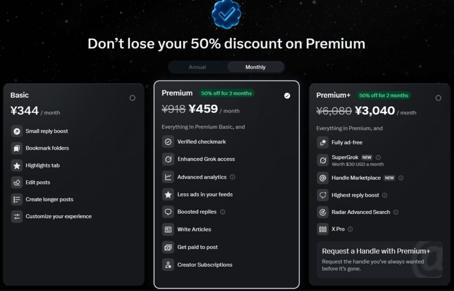
Task: Click the blue verified badge at top
Action: pos(226,13)
